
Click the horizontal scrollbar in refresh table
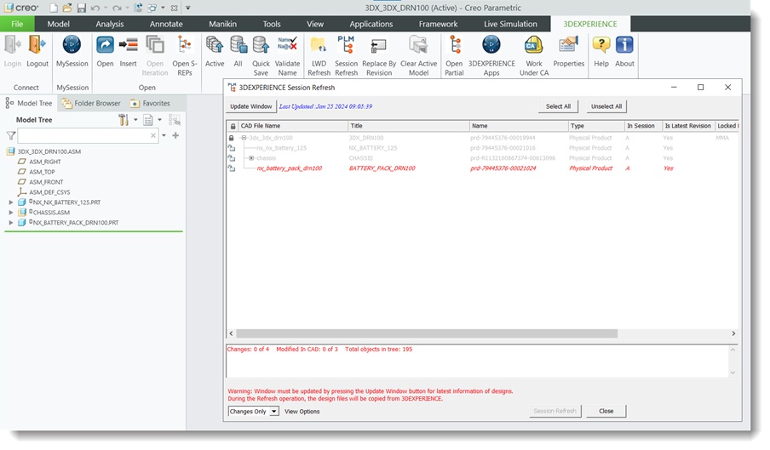point(427,333)
